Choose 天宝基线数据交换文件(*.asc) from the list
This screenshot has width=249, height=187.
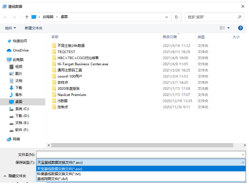click(x=141, y=169)
